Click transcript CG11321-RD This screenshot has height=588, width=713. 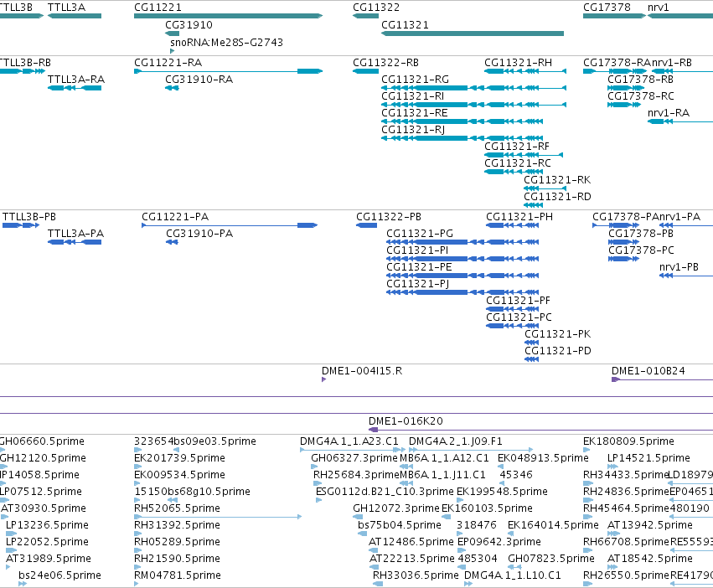pos(534,205)
